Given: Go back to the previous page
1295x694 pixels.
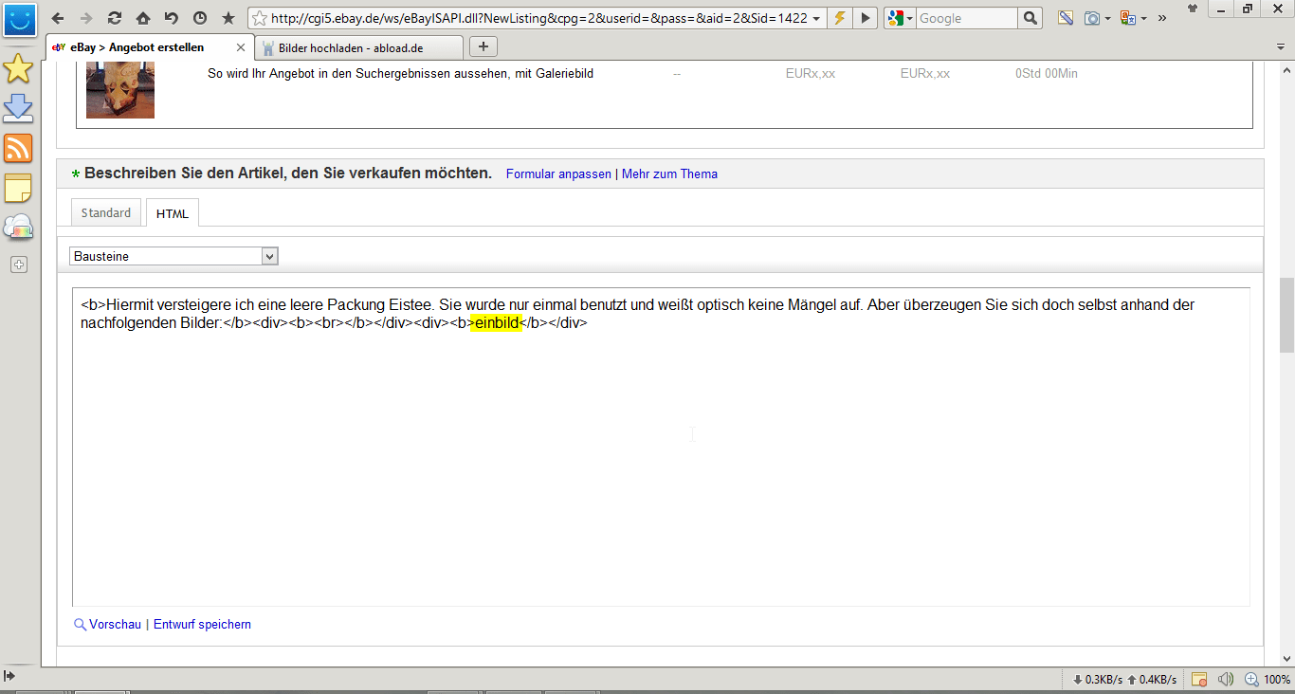Looking at the screenshot, I should click(x=58, y=18).
